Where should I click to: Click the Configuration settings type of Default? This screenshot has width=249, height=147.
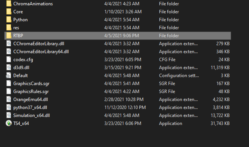point(179,76)
